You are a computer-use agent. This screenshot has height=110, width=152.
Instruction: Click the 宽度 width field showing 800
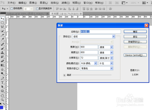tap(89, 47)
